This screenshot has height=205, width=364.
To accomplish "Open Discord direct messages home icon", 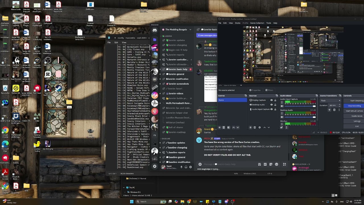I will [x=155, y=30].
